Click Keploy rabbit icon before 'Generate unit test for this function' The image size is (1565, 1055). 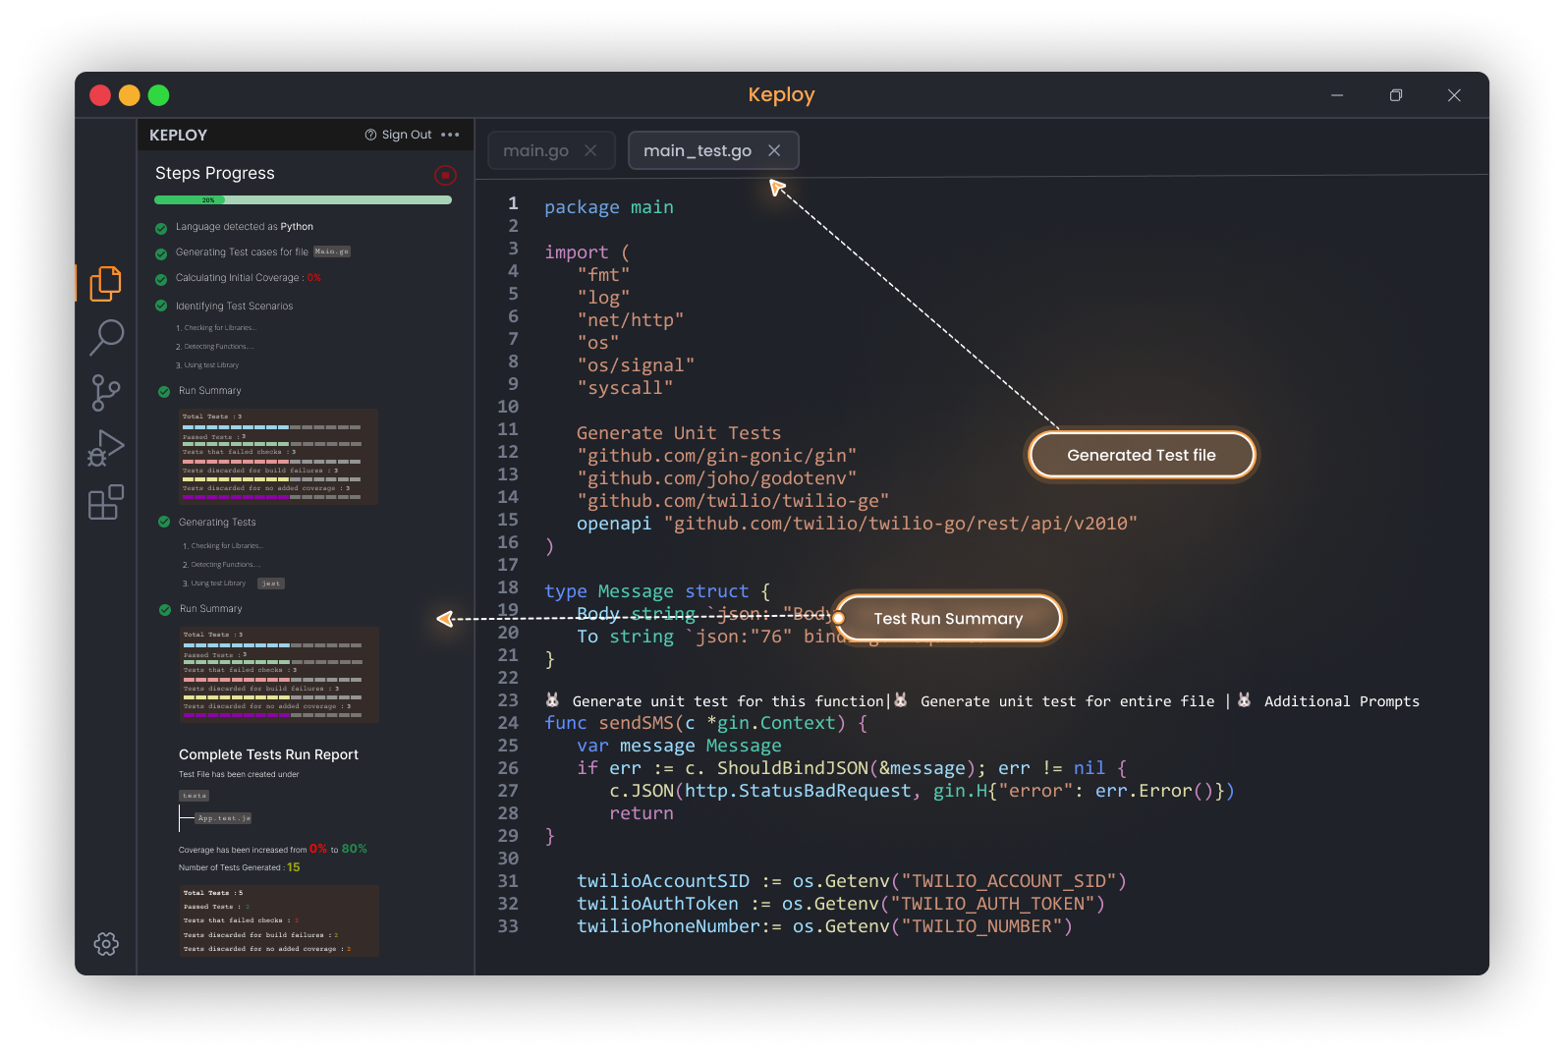tap(552, 700)
